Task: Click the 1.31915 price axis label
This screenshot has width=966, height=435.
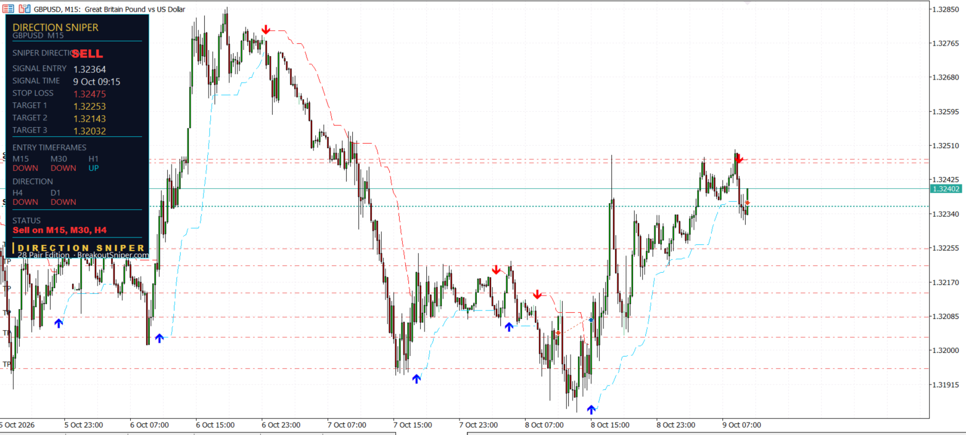Action: pyautogui.click(x=946, y=384)
